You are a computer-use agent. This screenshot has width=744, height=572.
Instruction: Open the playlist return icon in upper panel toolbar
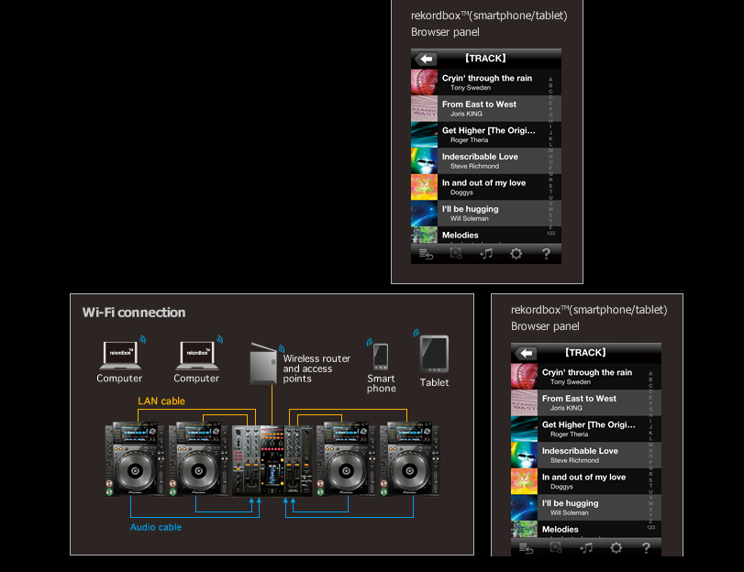(x=426, y=254)
